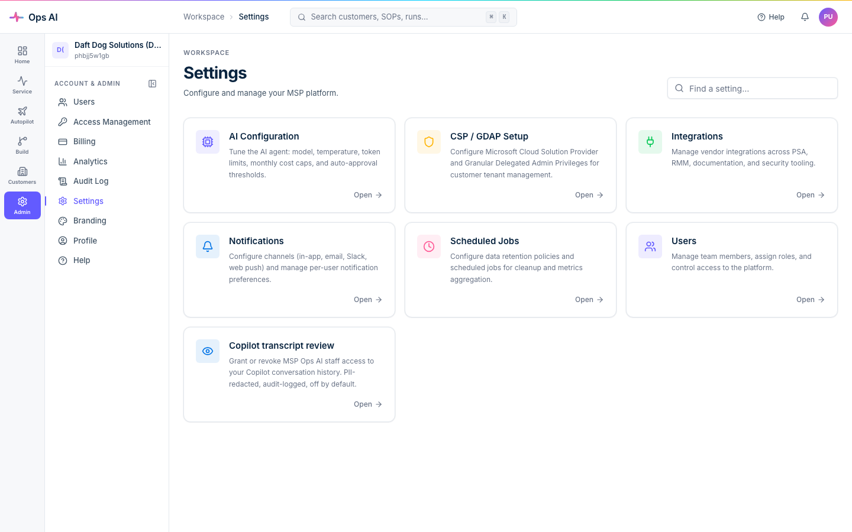Click Settings breadcrumb item
The image size is (852, 532).
click(x=254, y=17)
